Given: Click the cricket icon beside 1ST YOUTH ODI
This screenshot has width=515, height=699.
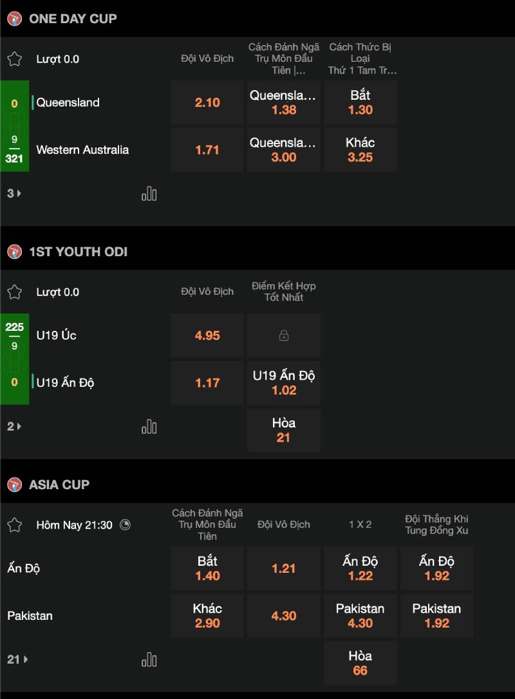Looking at the screenshot, I should (x=14, y=252).
